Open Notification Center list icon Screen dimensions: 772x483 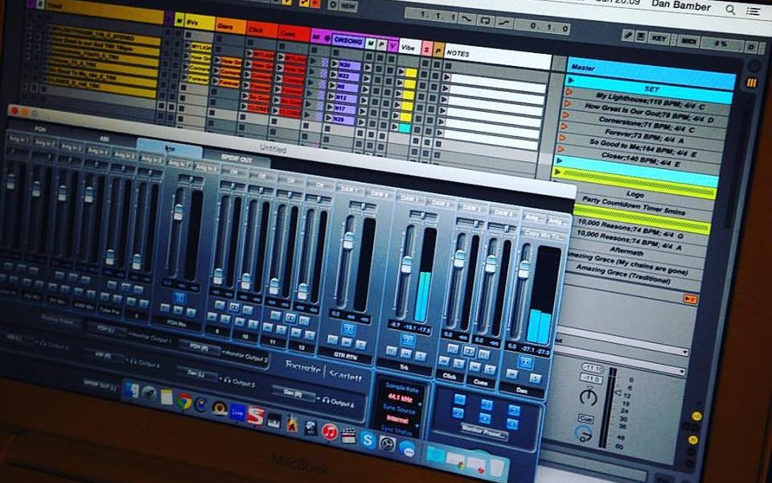(753, 10)
